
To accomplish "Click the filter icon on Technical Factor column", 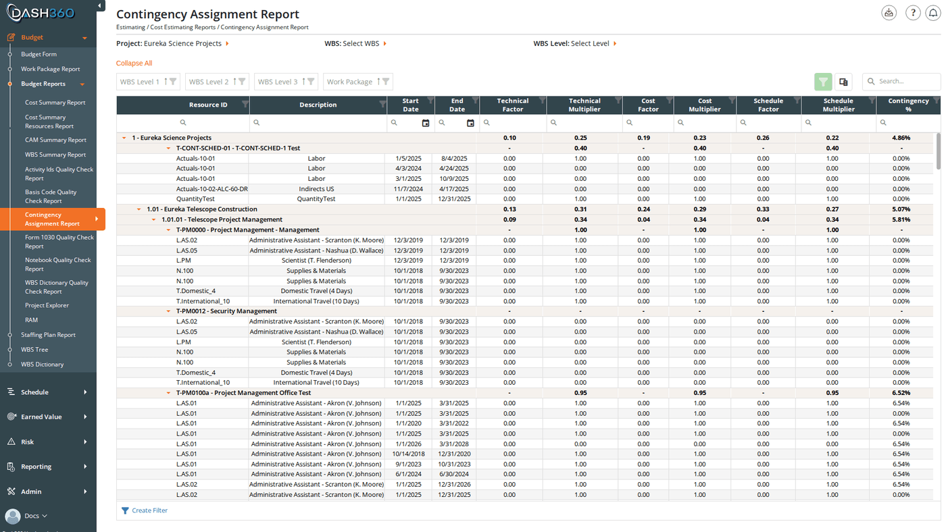I will (542, 101).
